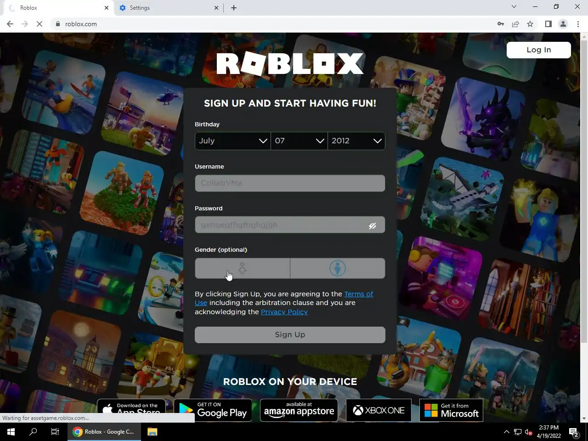Toggle password visibility eye icon
The width and height of the screenshot is (588, 441).
pyautogui.click(x=373, y=226)
